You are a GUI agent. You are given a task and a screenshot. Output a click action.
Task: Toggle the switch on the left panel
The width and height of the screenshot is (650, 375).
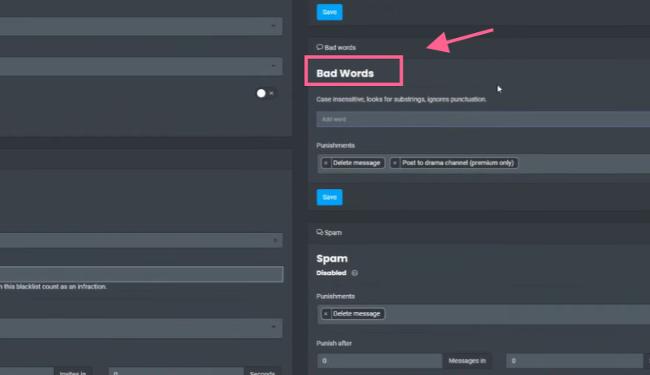click(x=265, y=93)
